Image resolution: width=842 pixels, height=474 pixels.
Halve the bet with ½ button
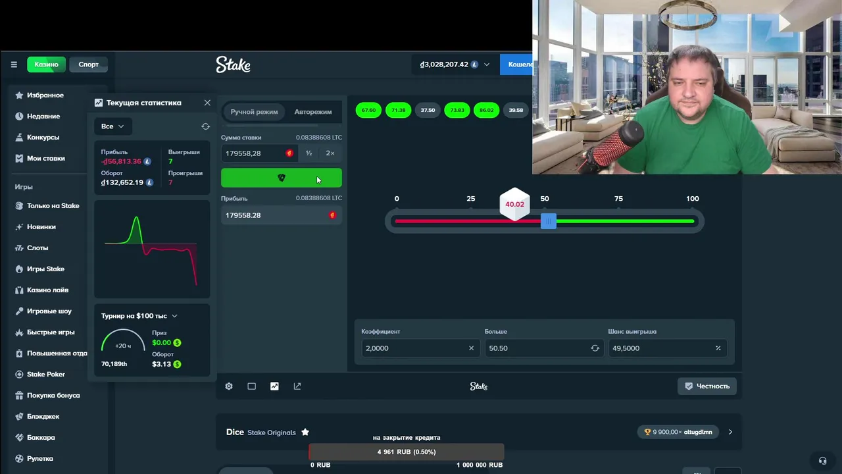[x=309, y=153]
